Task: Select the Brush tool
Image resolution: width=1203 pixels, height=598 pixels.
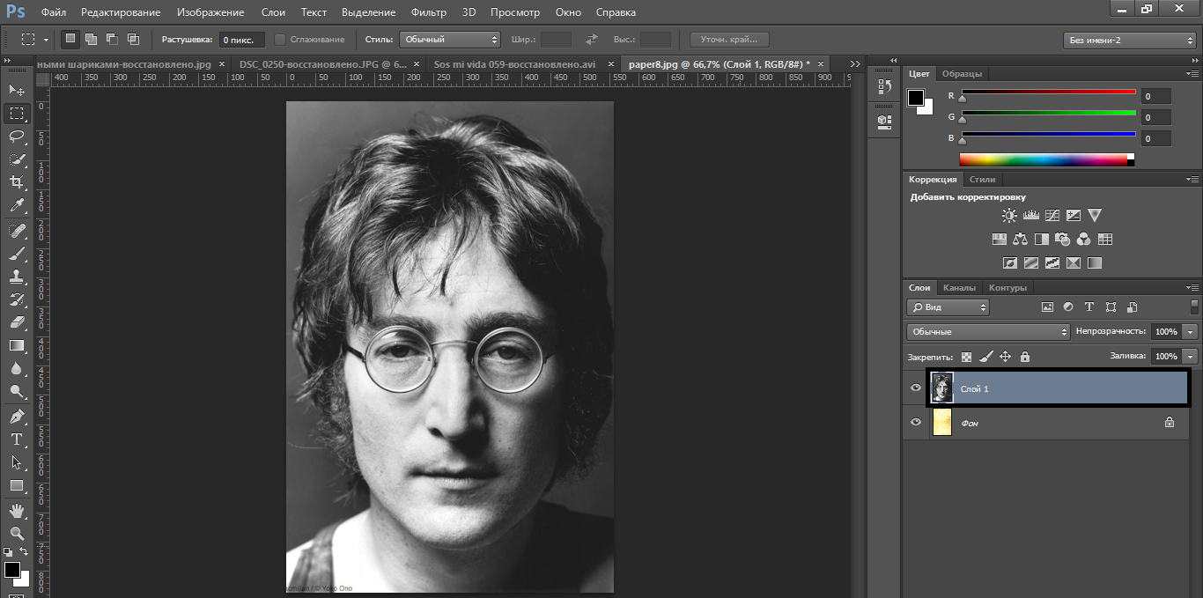Action: click(17, 254)
